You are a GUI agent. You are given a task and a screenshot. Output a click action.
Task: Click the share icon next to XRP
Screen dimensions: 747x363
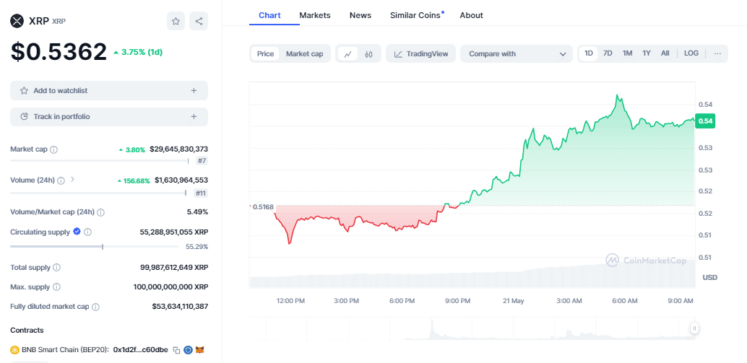pyautogui.click(x=199, y=21)
